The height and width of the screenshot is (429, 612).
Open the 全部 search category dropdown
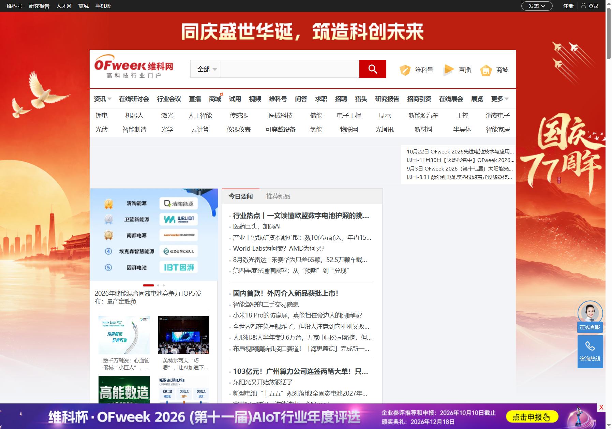point(206,69)
